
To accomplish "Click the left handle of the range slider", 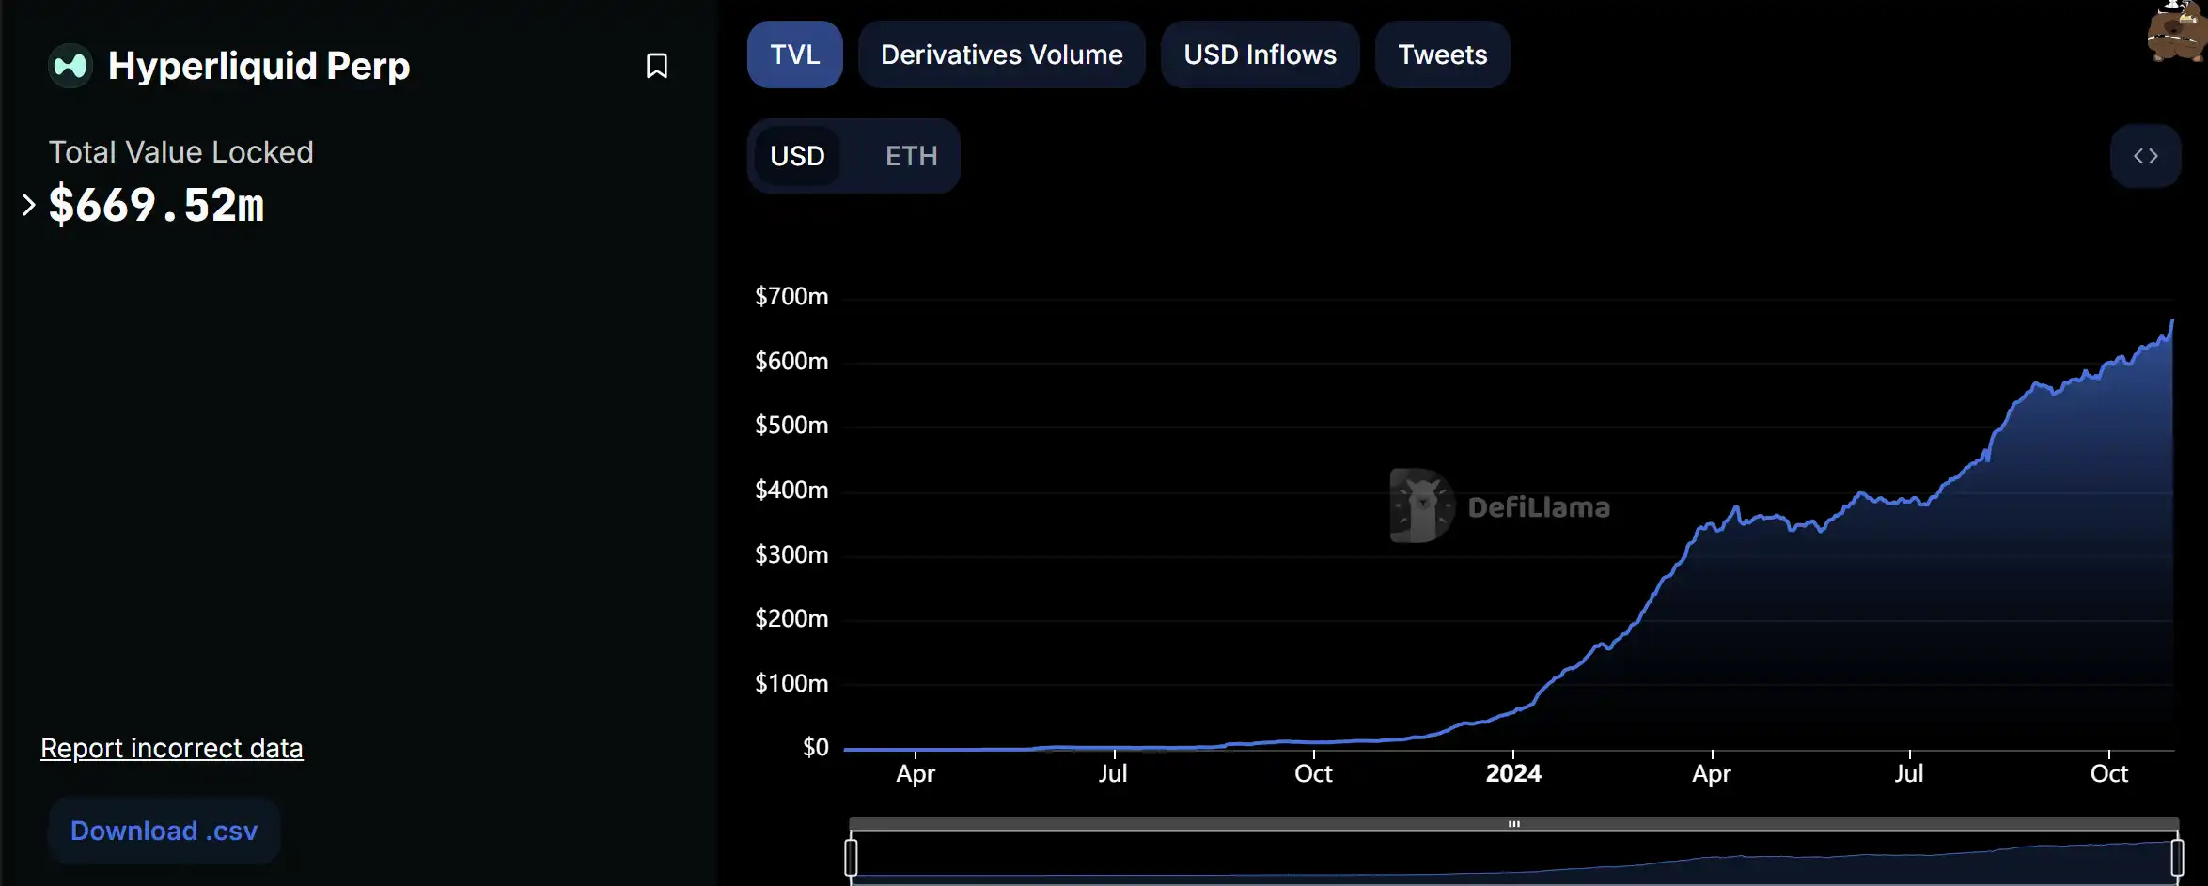I will [x=851, y=858].
